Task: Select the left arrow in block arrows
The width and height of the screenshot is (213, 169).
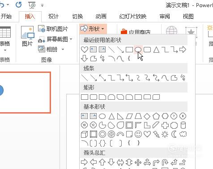Action: 94,162
